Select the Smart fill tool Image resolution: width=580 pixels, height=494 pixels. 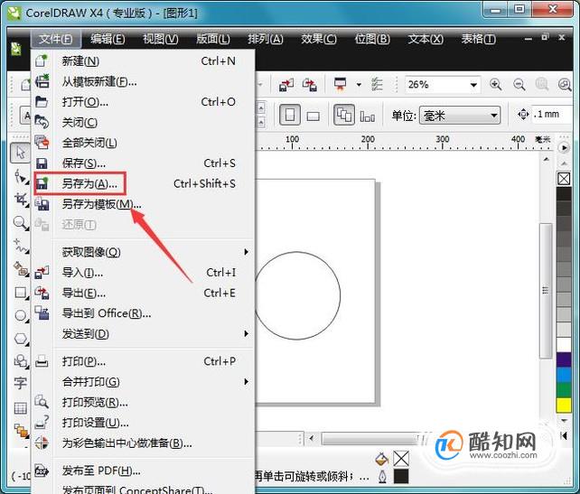21,269
